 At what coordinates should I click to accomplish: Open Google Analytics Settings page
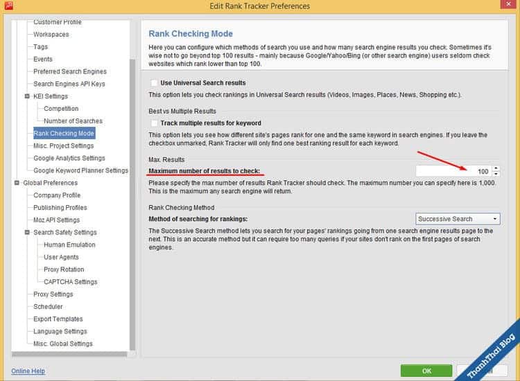coord(69,159)
